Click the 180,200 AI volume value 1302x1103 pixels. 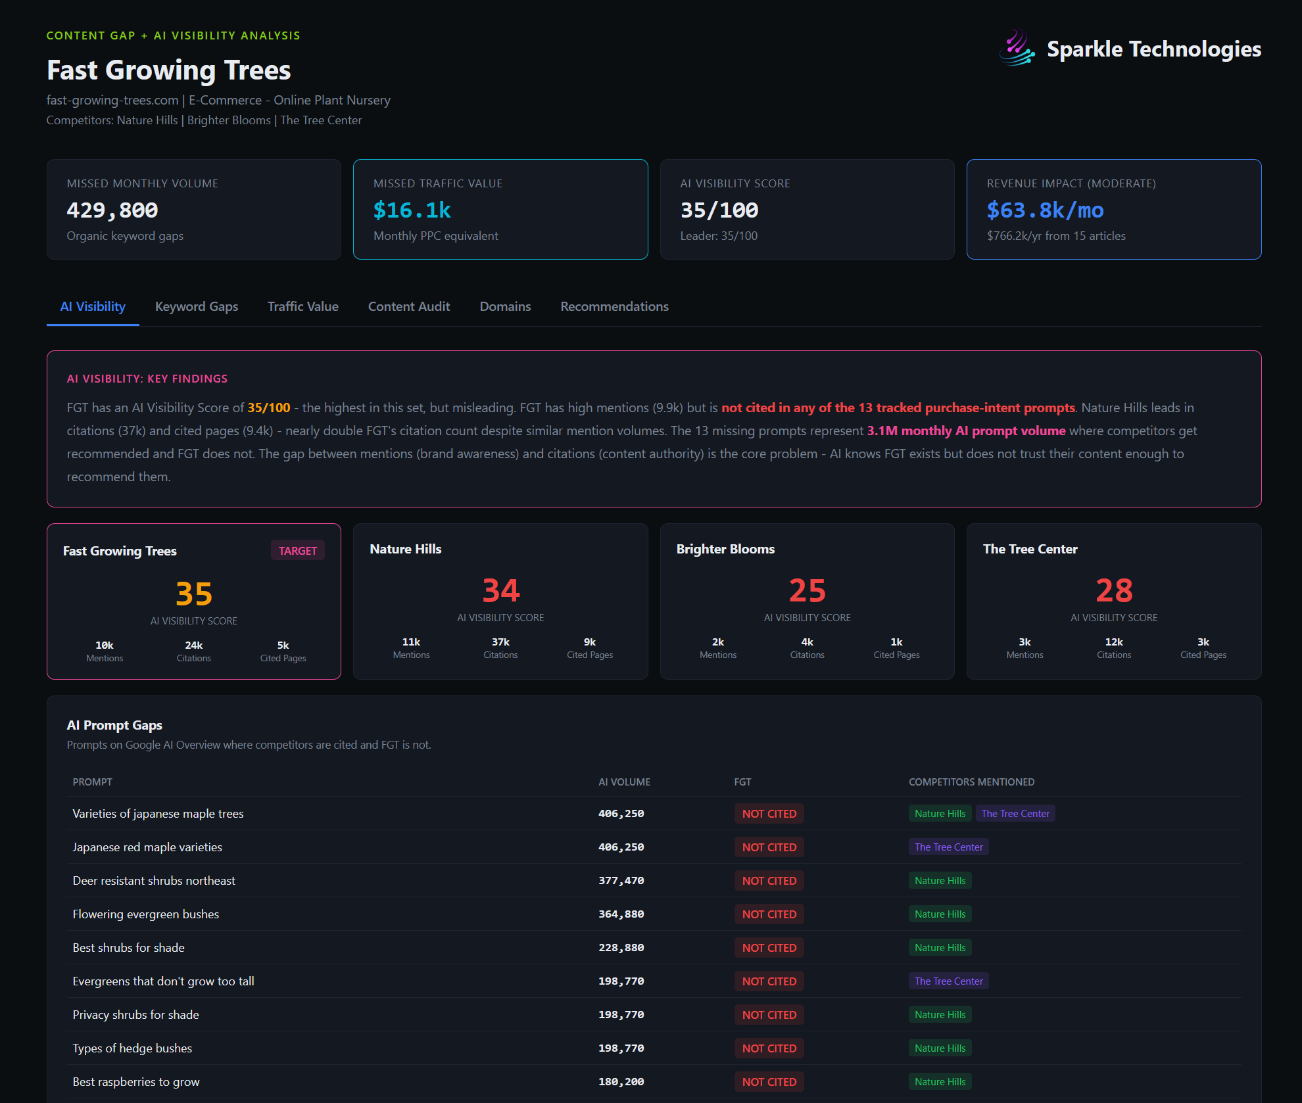coord(621,1082)
